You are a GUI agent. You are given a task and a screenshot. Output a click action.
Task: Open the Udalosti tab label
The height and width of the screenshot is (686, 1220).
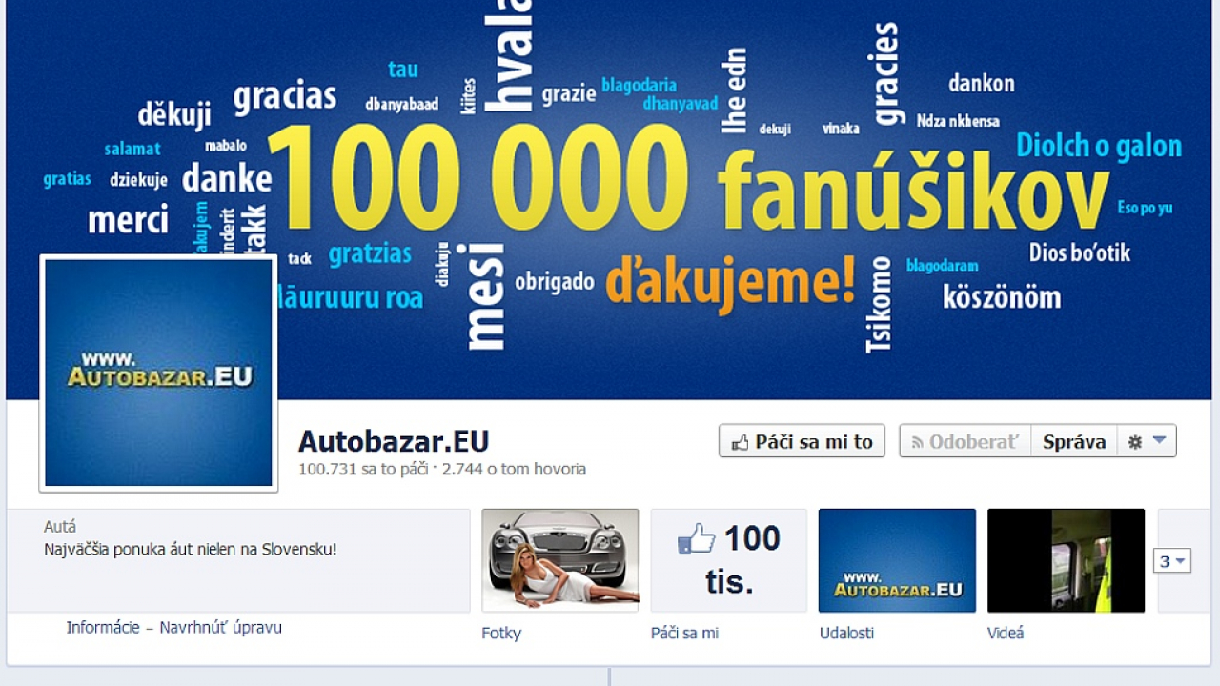point(846,633)
